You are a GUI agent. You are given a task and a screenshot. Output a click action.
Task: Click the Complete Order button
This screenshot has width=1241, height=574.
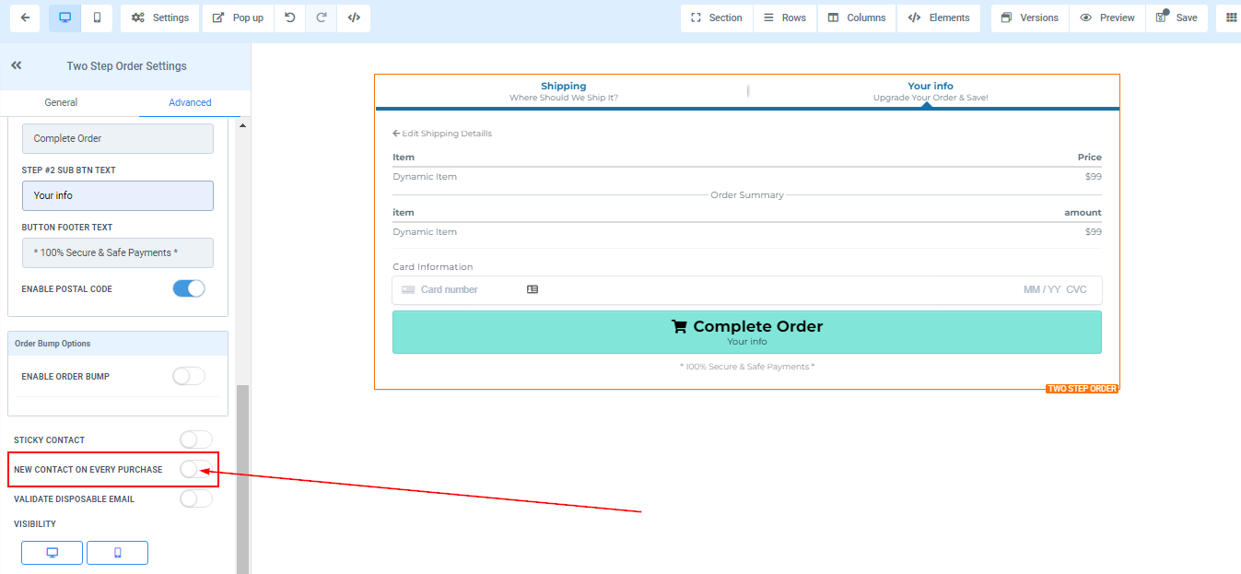click(746, 332)
